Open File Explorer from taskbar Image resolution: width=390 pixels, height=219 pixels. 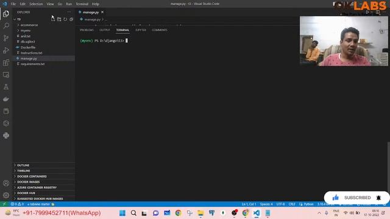pyautogui.click(x=200, y=213)
